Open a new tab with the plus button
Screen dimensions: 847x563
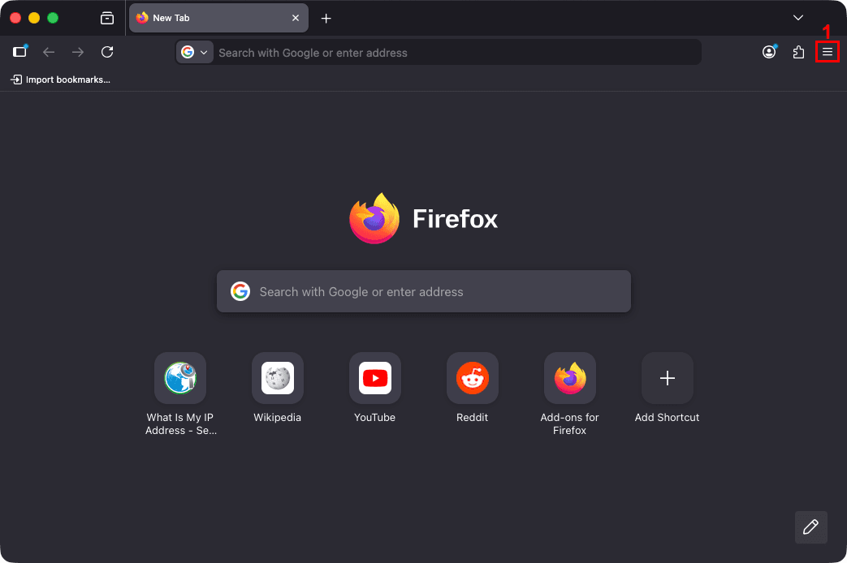click(326, 19)
